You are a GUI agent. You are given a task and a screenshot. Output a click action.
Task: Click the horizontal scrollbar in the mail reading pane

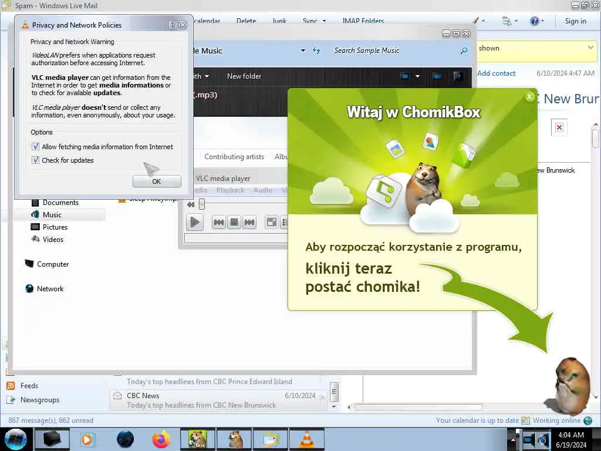[418, 407]
